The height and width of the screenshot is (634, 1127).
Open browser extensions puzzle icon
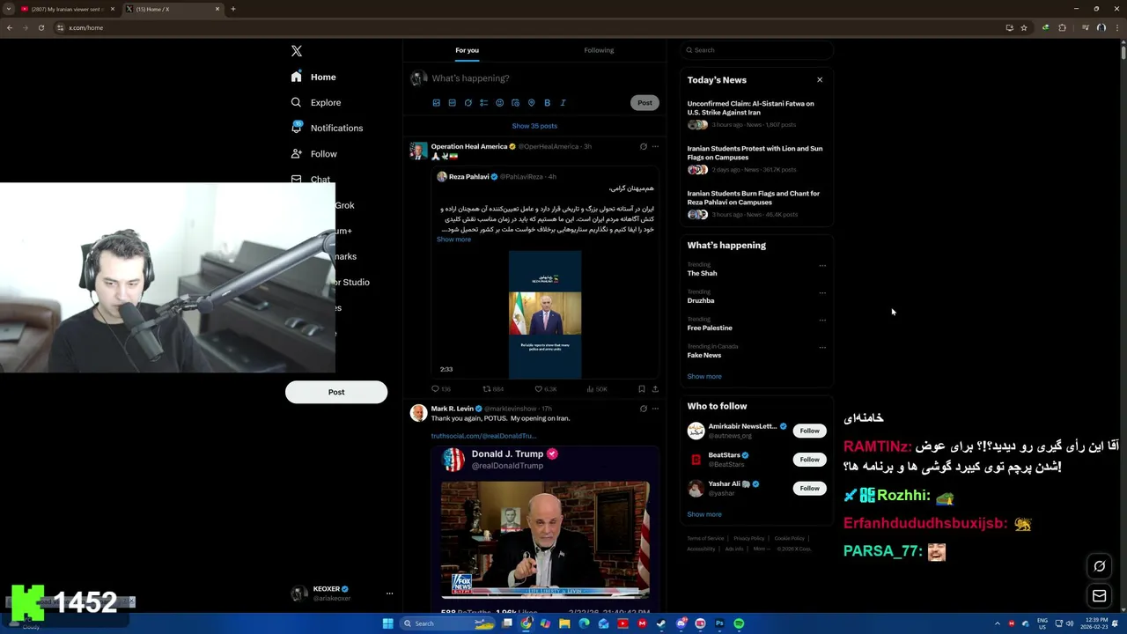[x=1062, y=27]
